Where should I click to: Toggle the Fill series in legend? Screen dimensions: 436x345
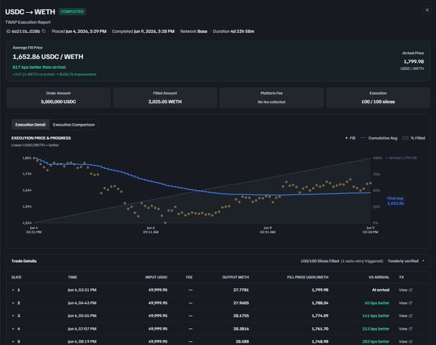350,138
